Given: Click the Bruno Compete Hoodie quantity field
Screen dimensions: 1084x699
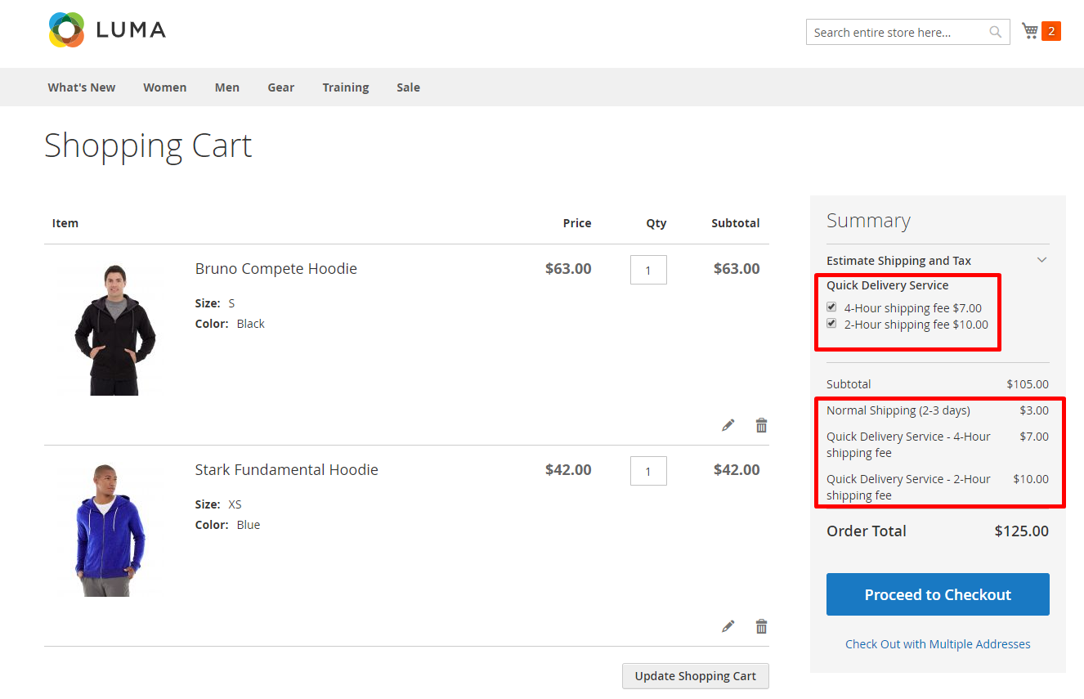Looking at the screenshot, I should tap(648, 270).
